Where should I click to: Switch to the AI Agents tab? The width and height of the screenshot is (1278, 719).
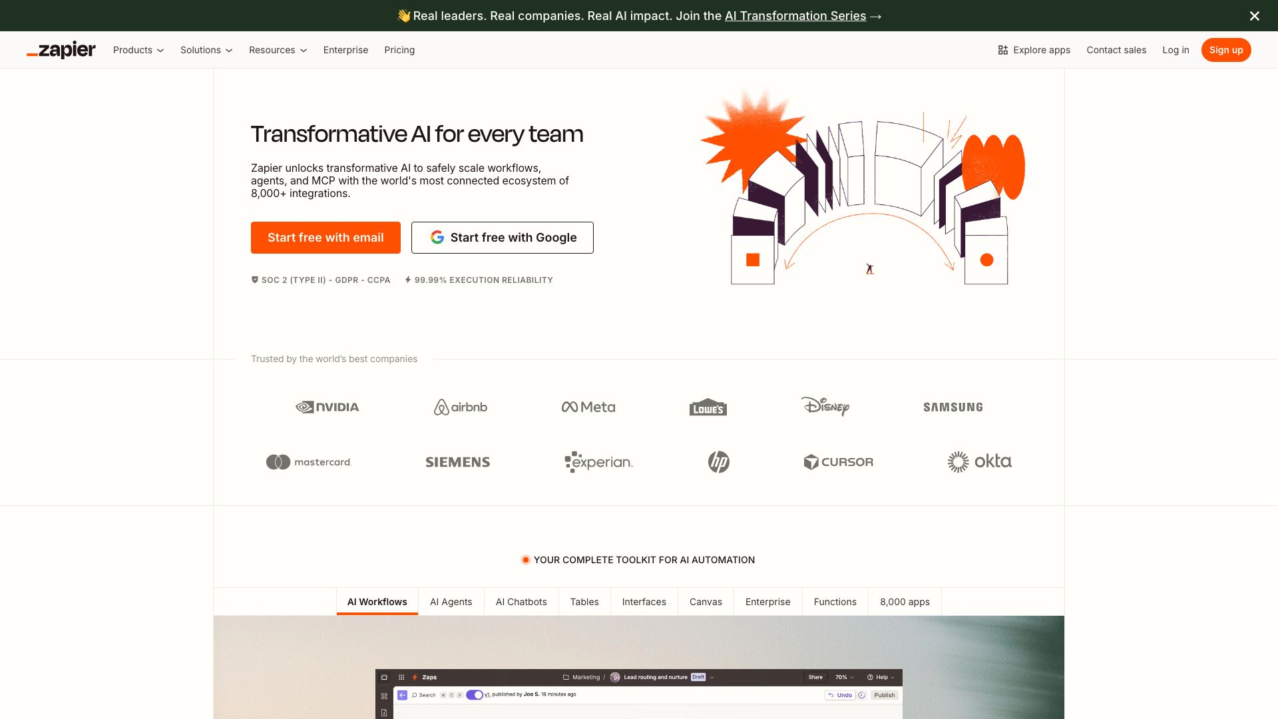click(451, 601)
